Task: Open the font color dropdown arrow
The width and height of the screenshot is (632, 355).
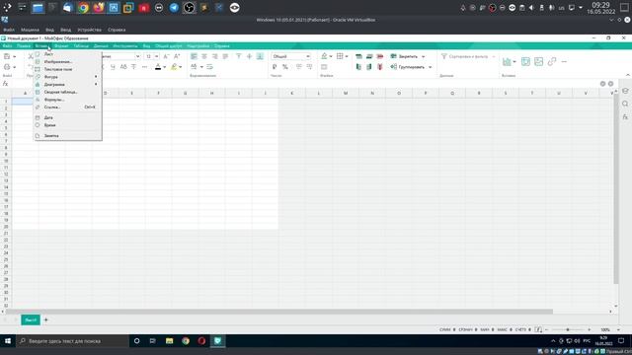Action: (165, 67)
